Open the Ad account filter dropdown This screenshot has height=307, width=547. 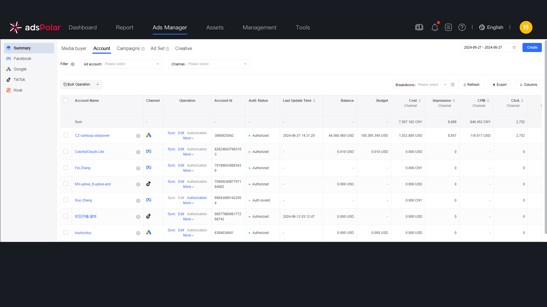click(121, 64)
